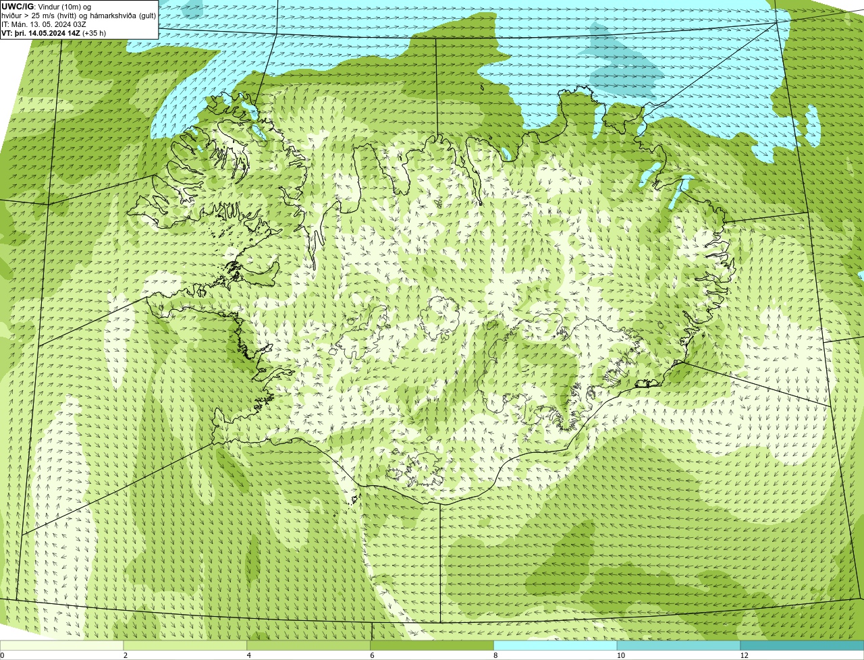Click the legend tick label "2"

pos(126,655)
